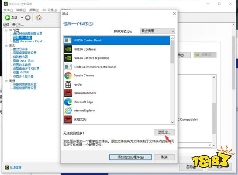Viewport: 238px width, 175px height.
Task: Select the NarakaBladepoint text row
Action: coord(117,93)
